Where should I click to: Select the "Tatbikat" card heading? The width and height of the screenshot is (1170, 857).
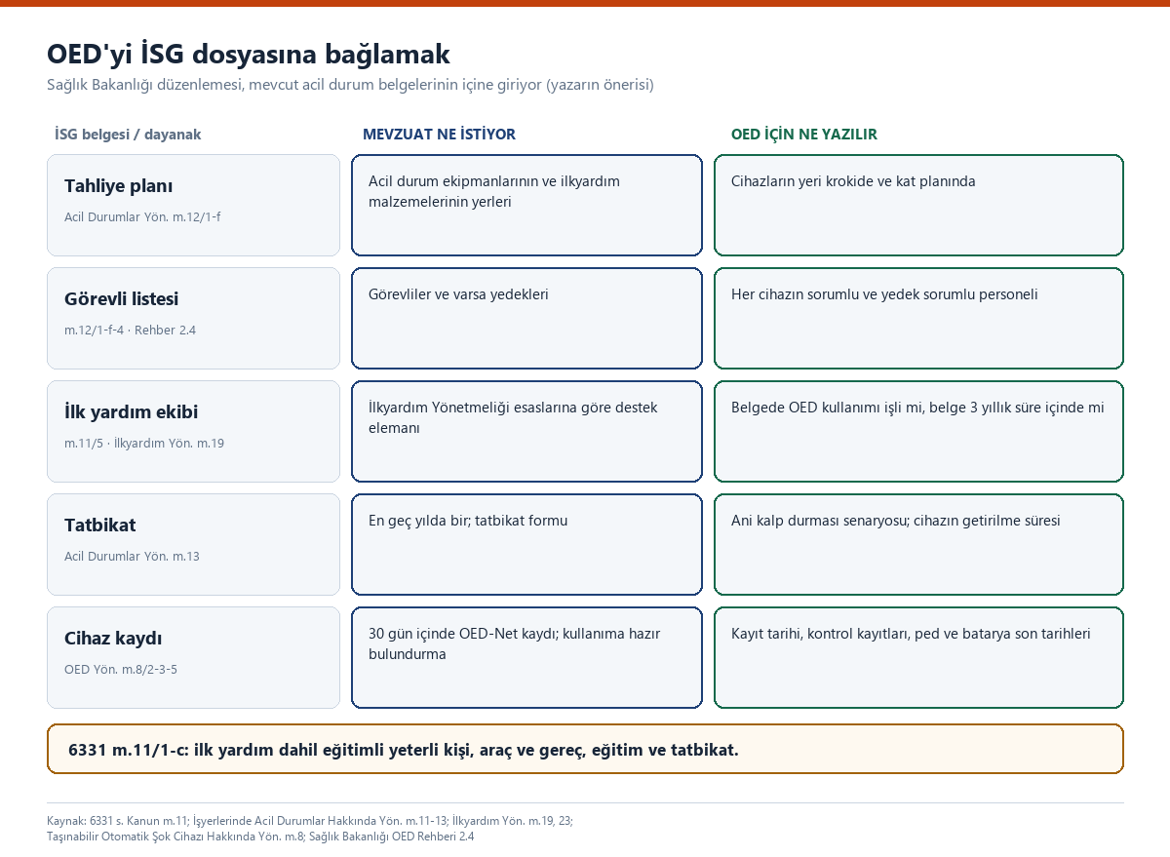[x=99, y=526]
